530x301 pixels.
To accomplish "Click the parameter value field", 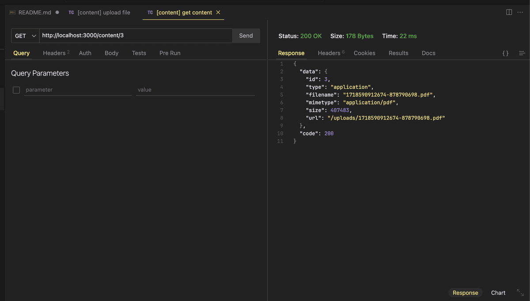I will 196,90.
